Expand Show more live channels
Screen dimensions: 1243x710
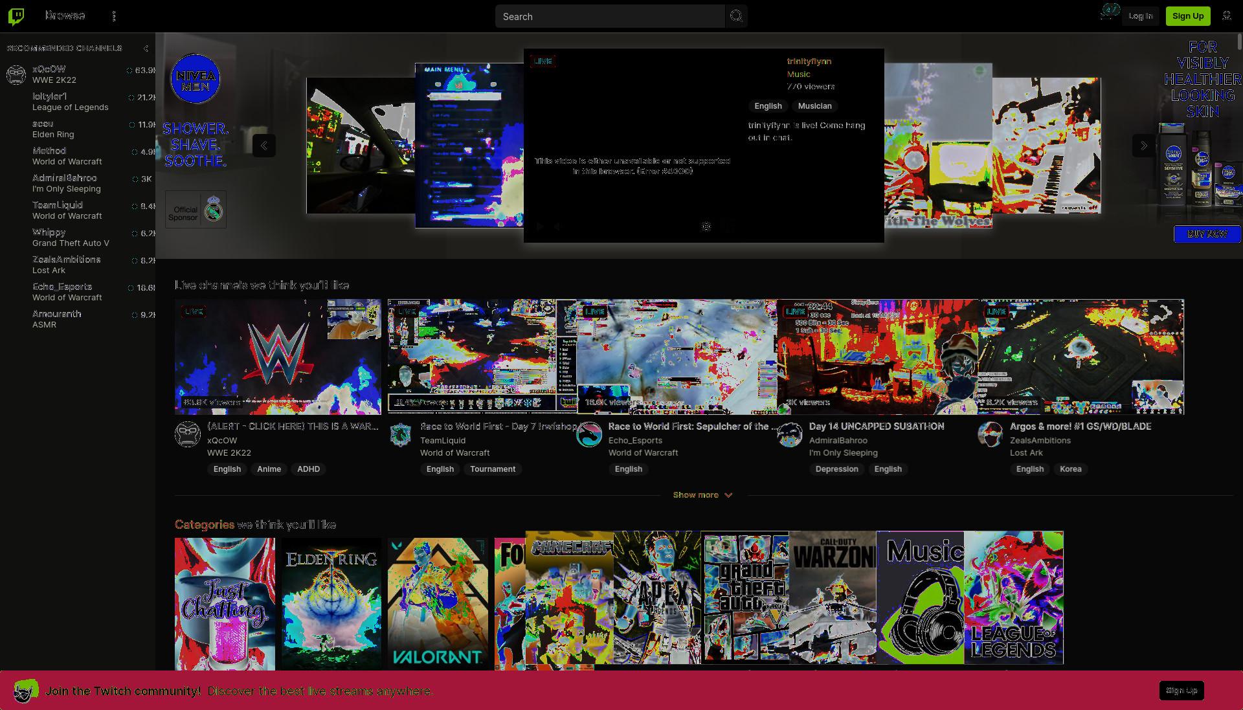pos(702,494)
